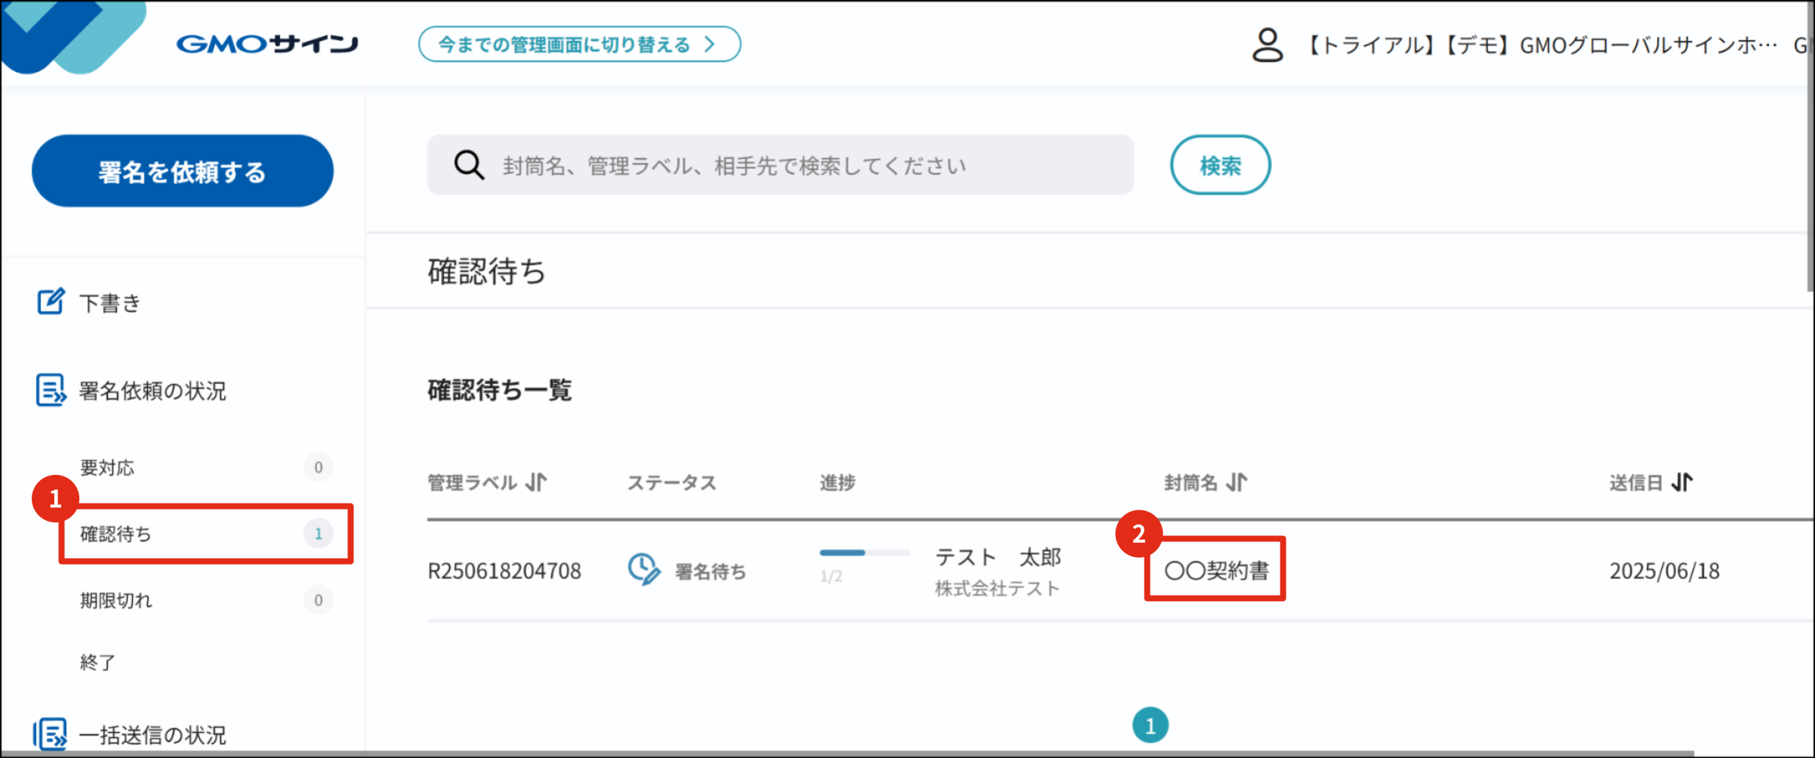1815x758 pixels.
Task: Click the 1/2 signing progress bar
Action: pos(864,553)
